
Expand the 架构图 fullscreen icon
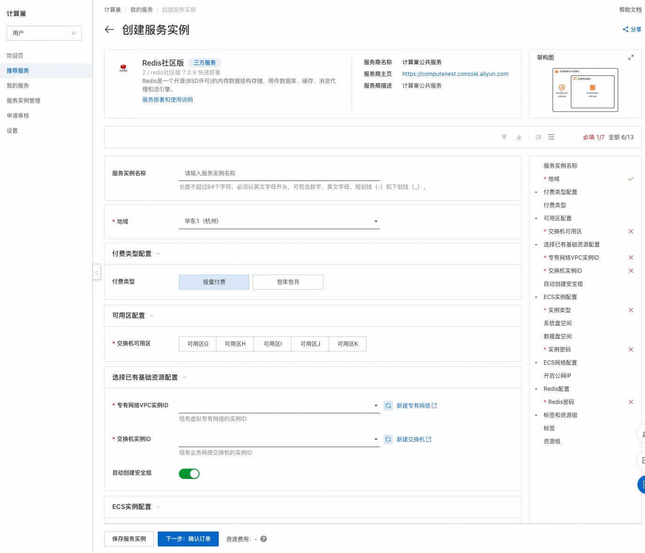click(x=631, y=58)
